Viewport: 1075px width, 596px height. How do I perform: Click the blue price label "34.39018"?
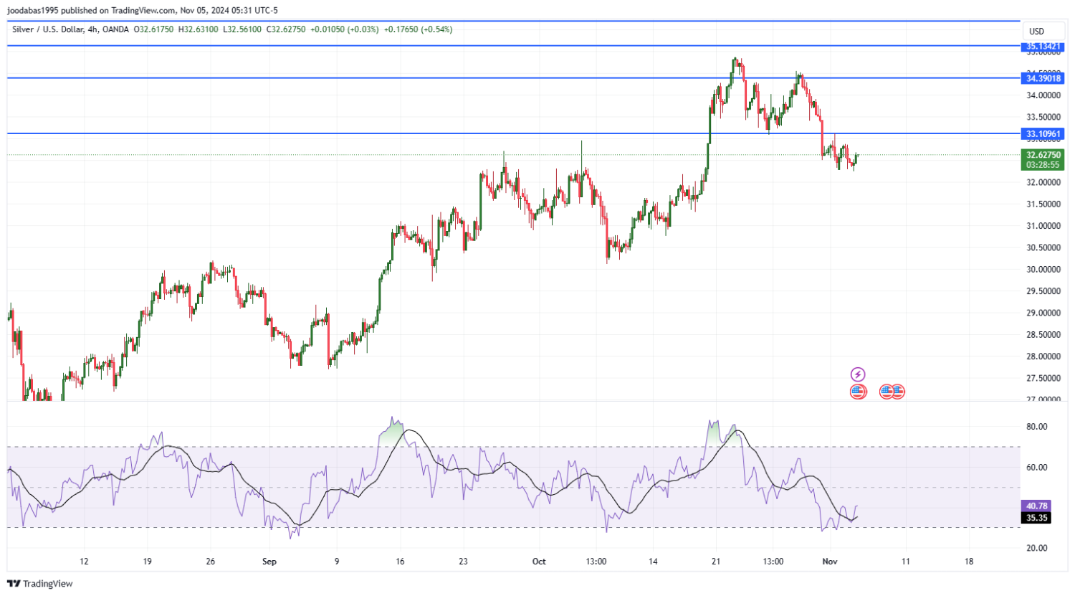pos(1043,78)
